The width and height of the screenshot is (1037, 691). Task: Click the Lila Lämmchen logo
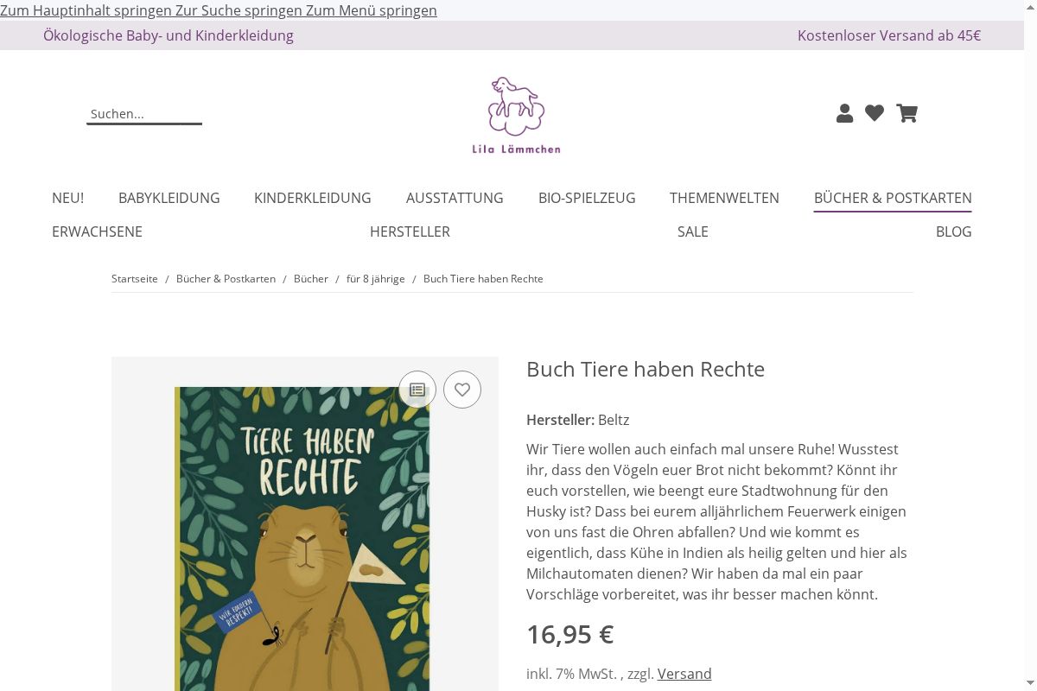(516, 116)
